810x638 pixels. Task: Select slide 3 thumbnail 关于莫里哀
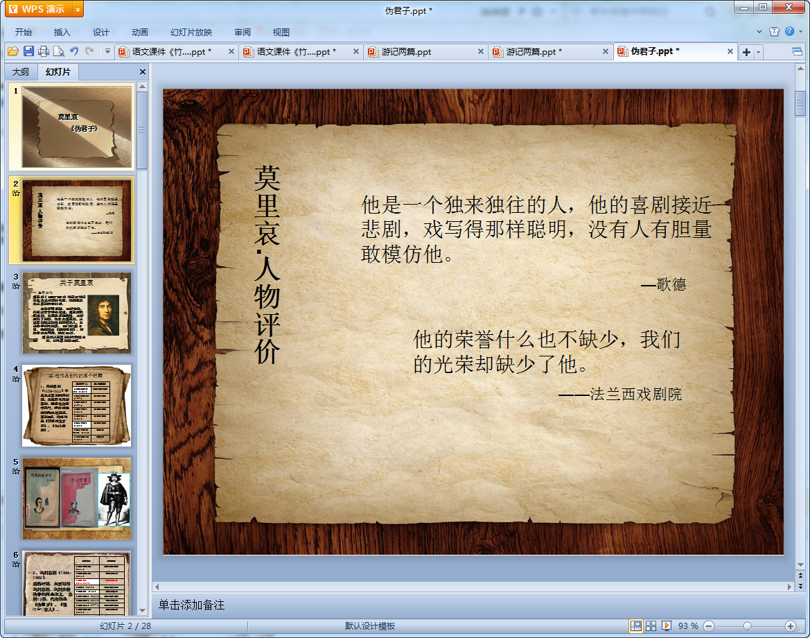pyautogui.click(x=76, y=313)
